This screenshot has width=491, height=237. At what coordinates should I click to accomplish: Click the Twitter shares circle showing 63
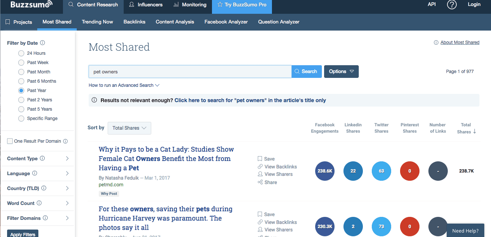(381, 171)
